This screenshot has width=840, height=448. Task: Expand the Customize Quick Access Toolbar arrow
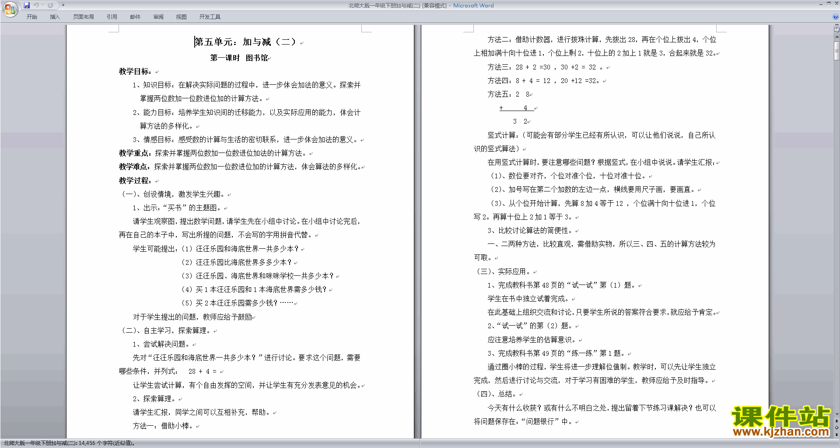coord(63,5)
